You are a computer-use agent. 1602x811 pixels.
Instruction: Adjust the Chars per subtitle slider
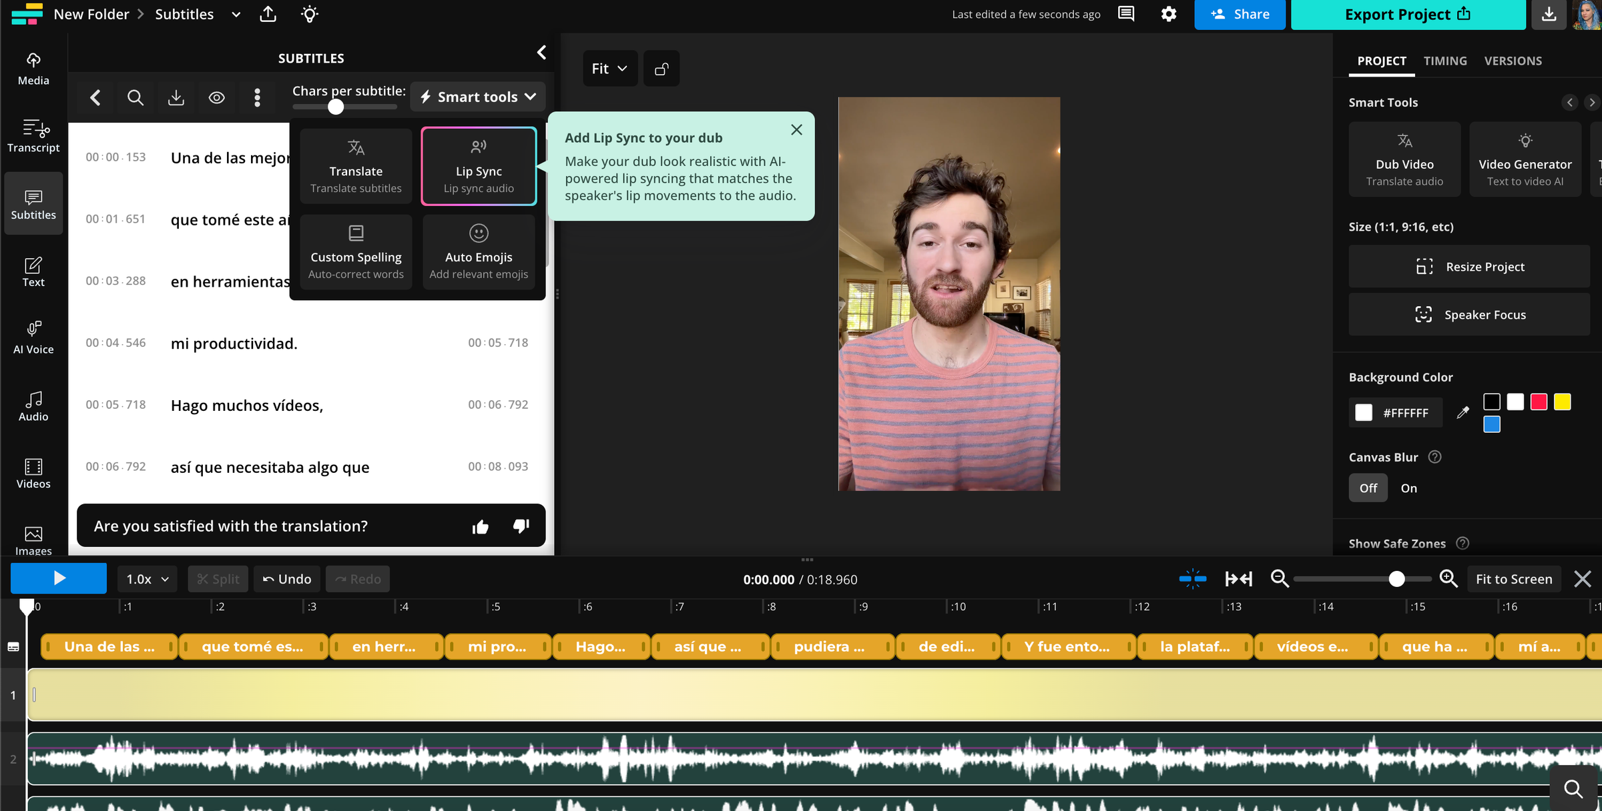tap(335, 107)
